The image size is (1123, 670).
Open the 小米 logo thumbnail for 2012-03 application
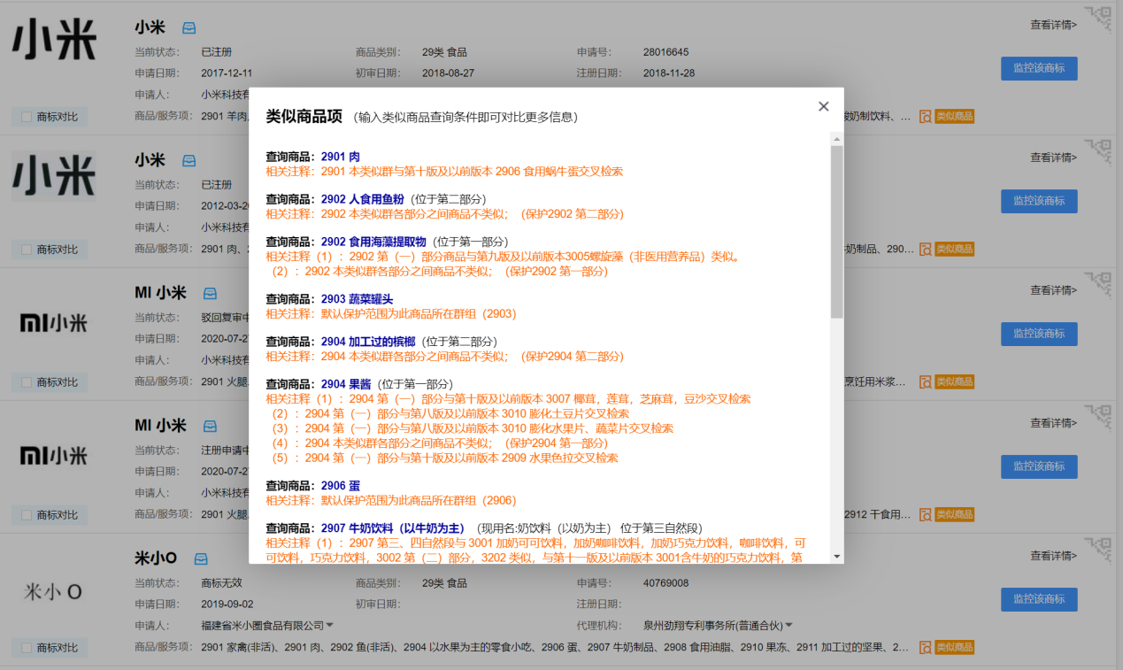click(x=54, y=174)
